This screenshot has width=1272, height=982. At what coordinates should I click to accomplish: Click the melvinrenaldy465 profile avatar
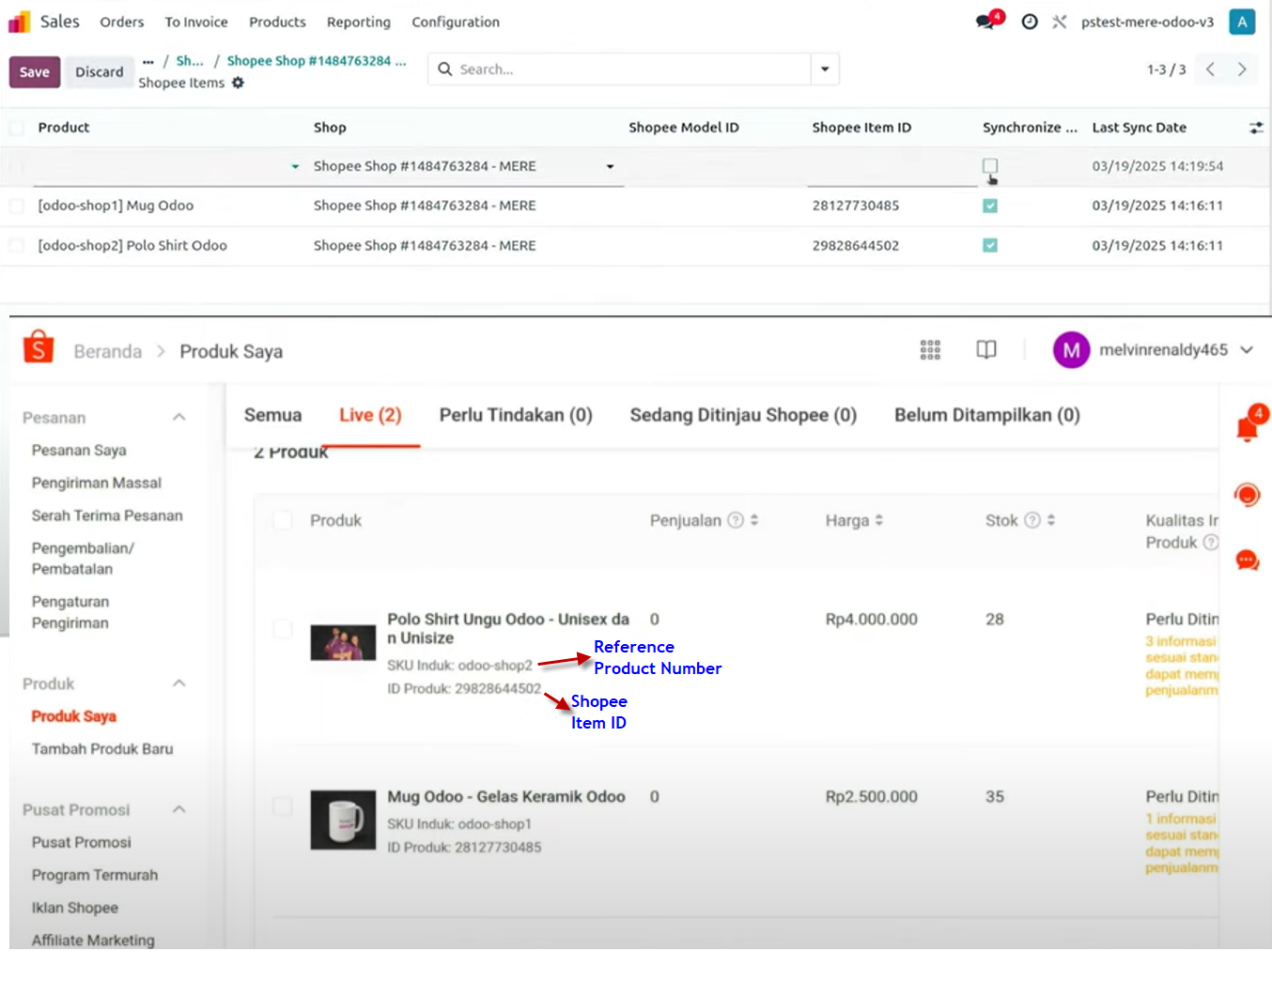[1071, 350]
